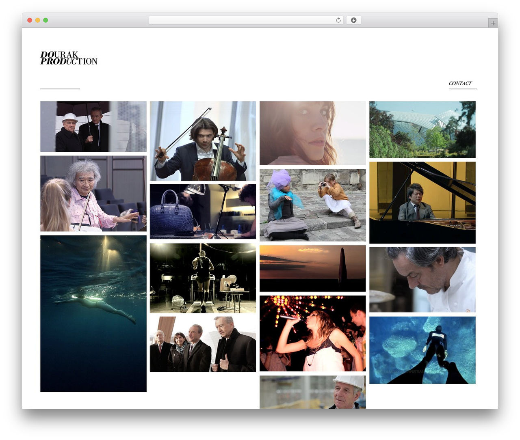This screenshot has height=440, width=520.
Task: Open the sunset with obelisk thumbnail
Action: [x=312, y=268]
